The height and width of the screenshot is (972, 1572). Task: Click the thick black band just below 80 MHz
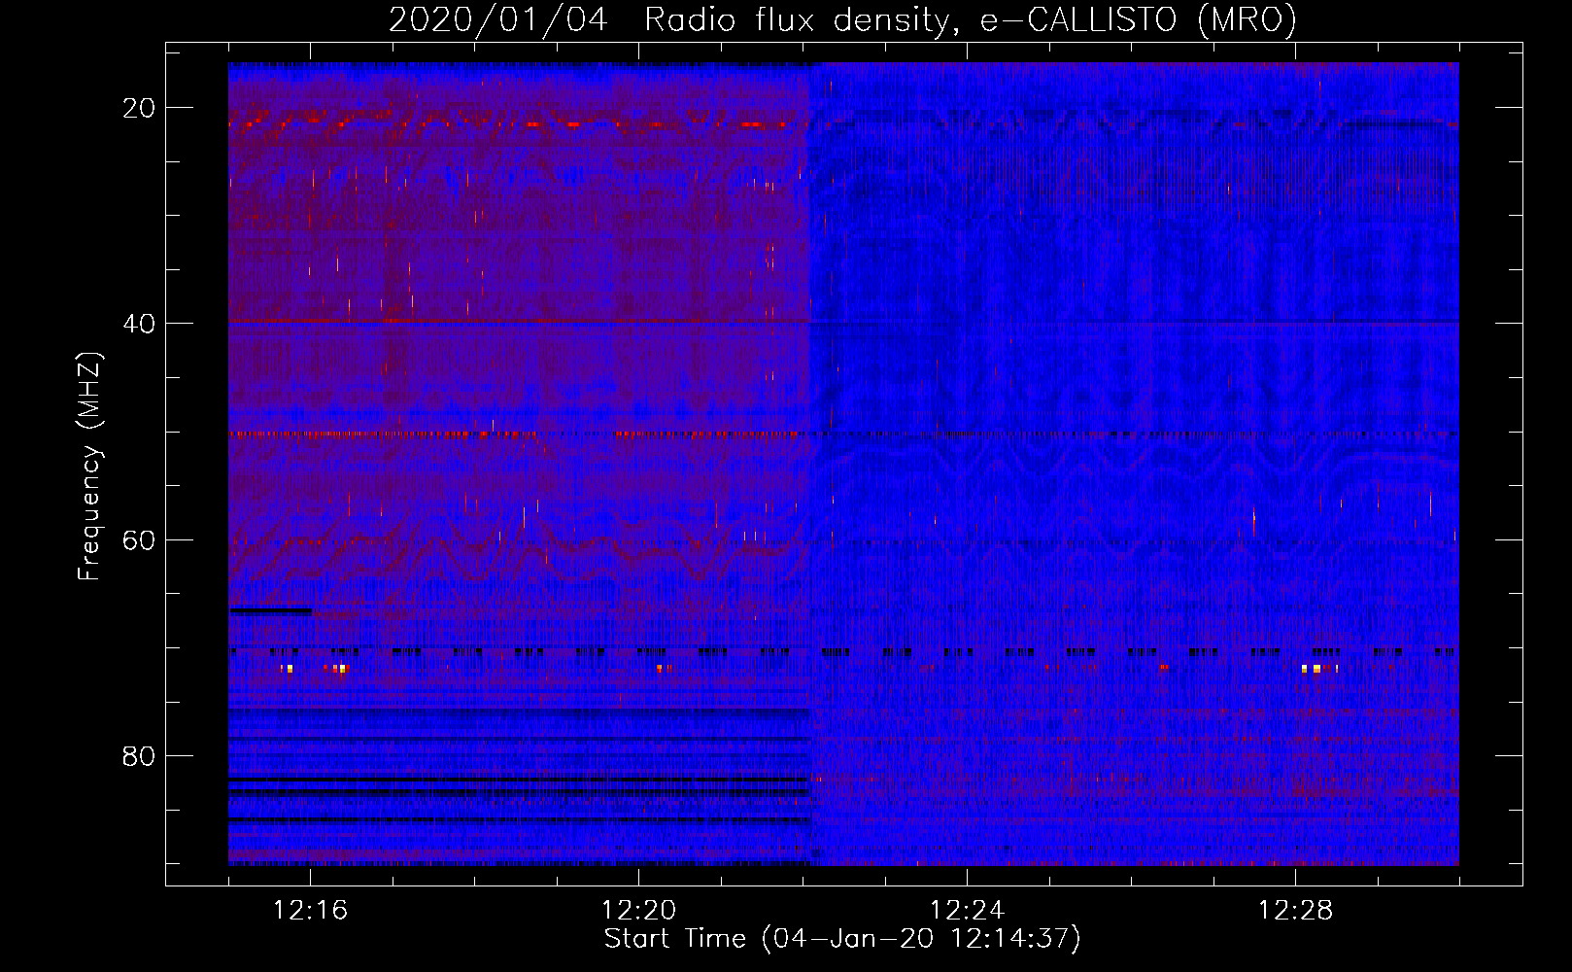point(519,780)
